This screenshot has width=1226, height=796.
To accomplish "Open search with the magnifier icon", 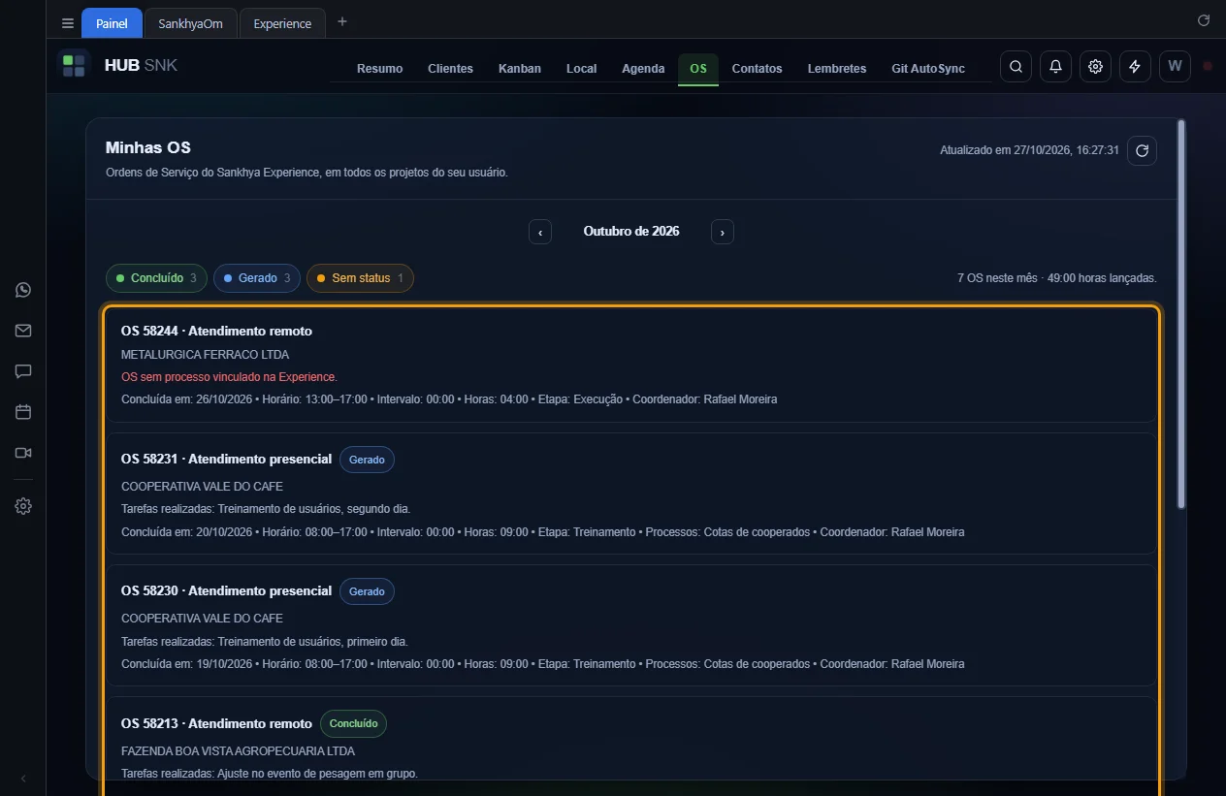I will coord(1016,67).
